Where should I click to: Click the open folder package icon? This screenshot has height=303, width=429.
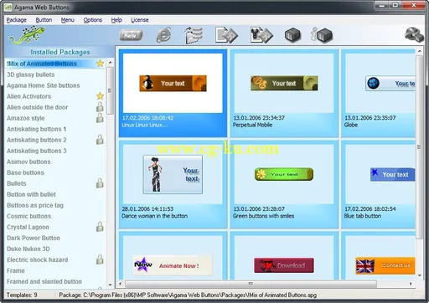point(194,35)
